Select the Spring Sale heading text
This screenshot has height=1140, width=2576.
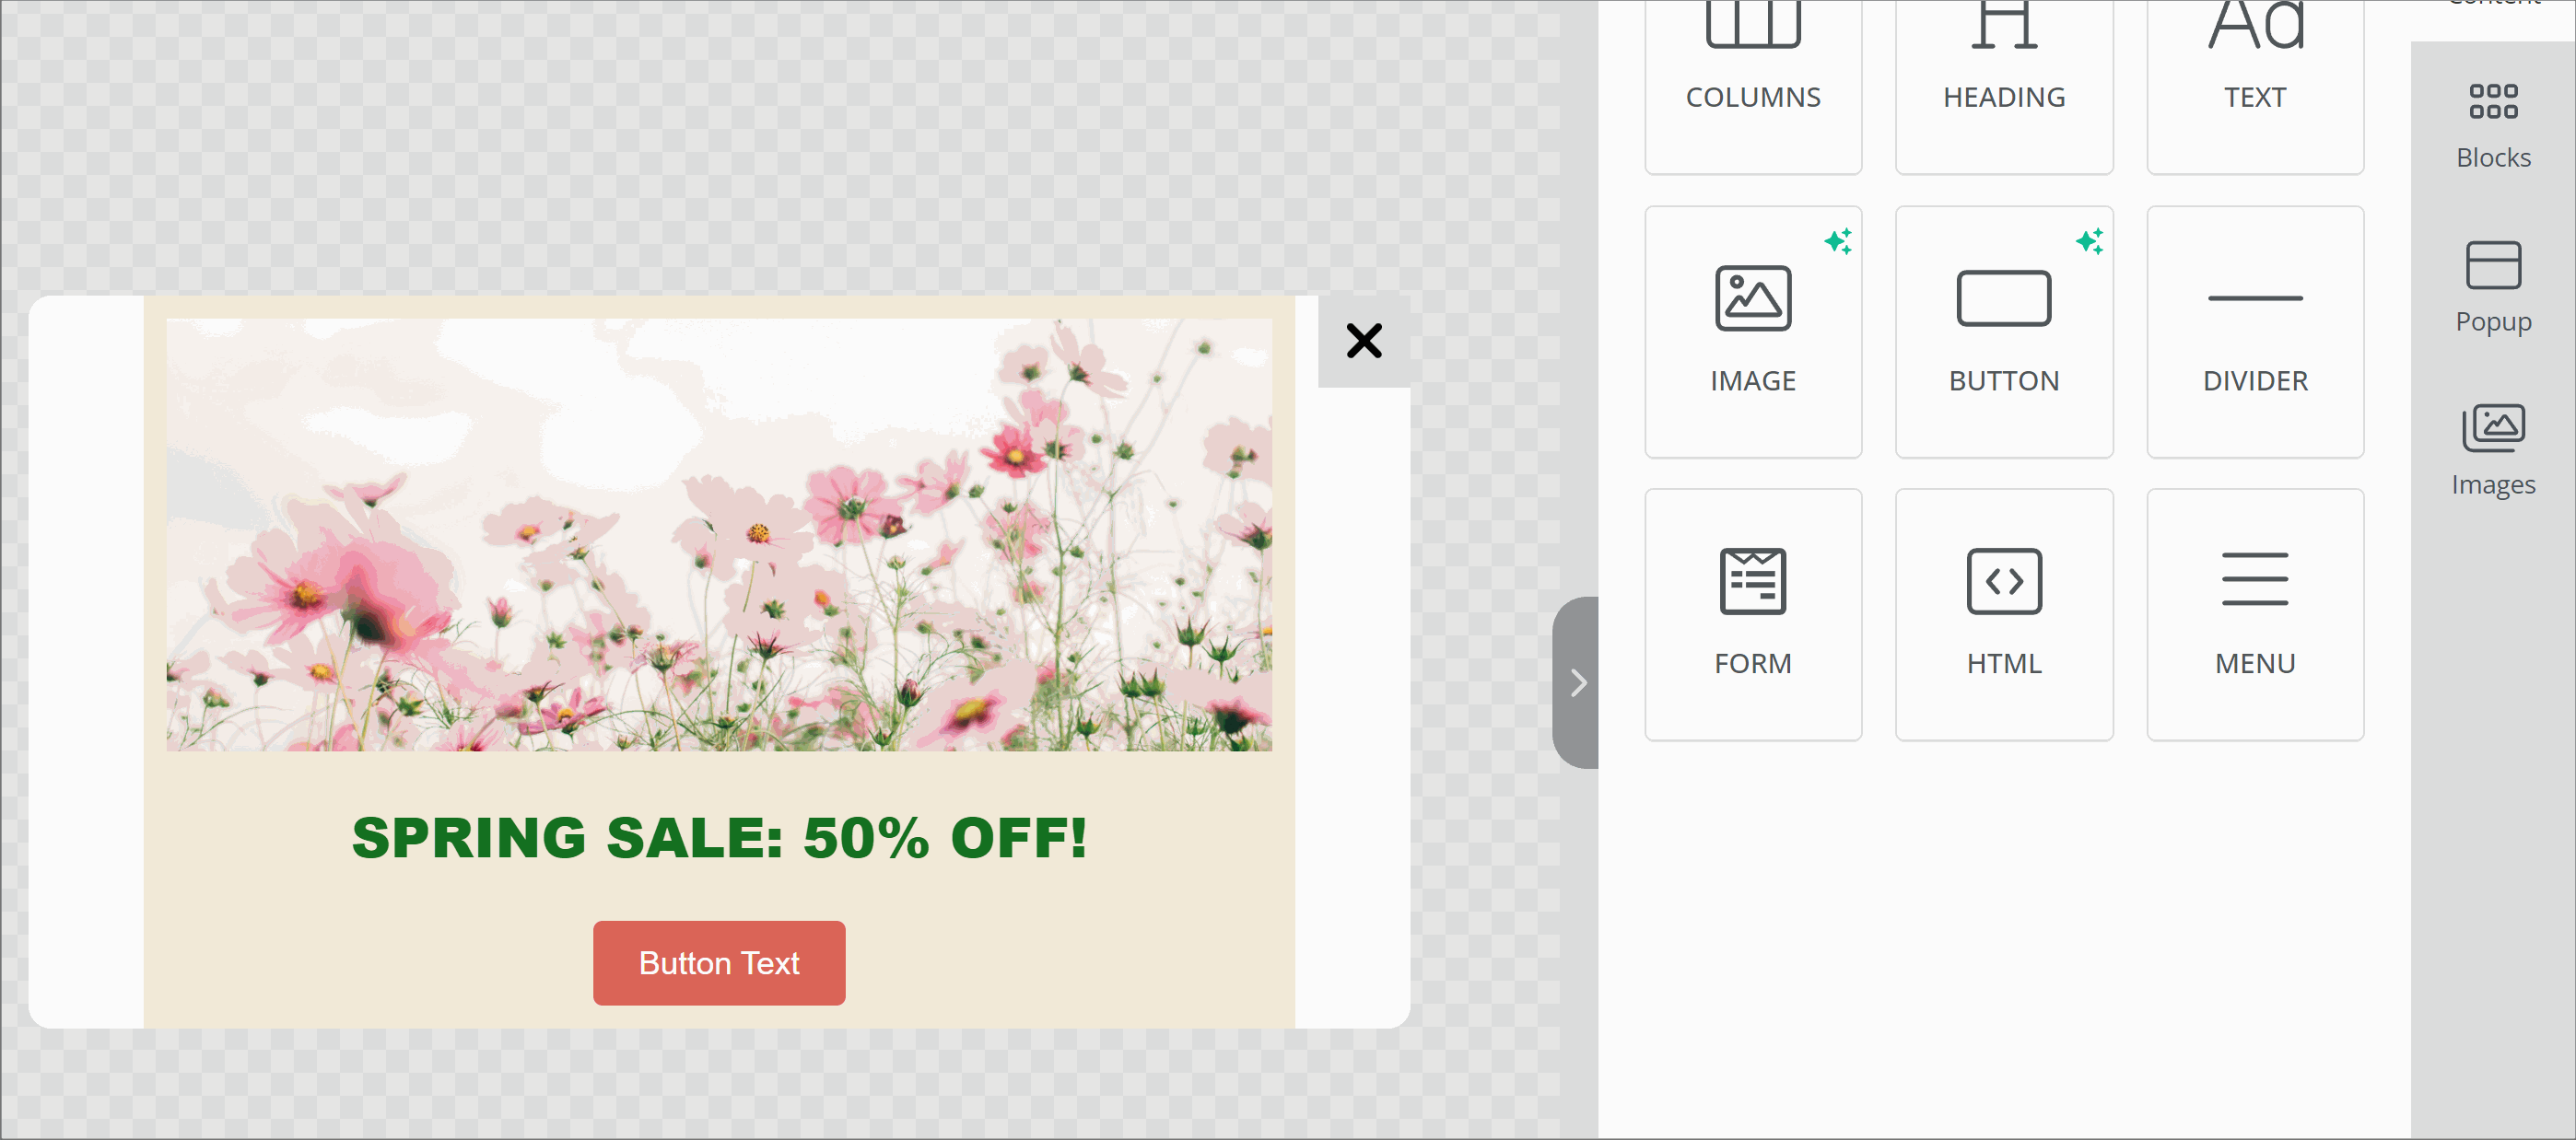point(718,837)
